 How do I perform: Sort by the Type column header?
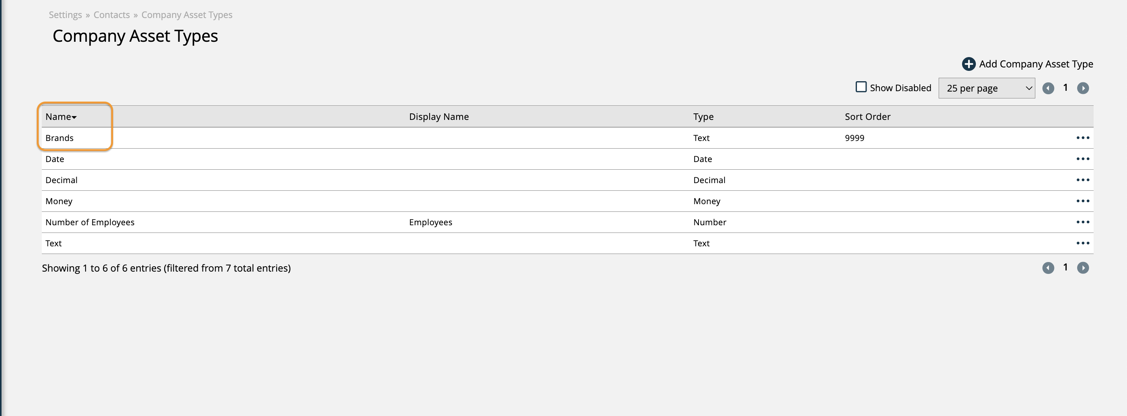coord(703,117)
